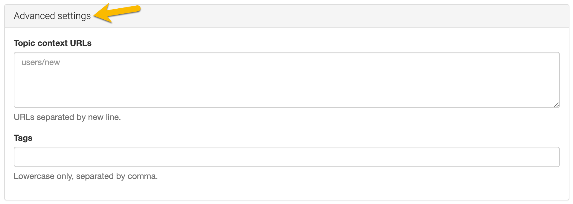Screen dimensions: 573x204
Task: Click into the Tags input field
Action: pos(286,157)
